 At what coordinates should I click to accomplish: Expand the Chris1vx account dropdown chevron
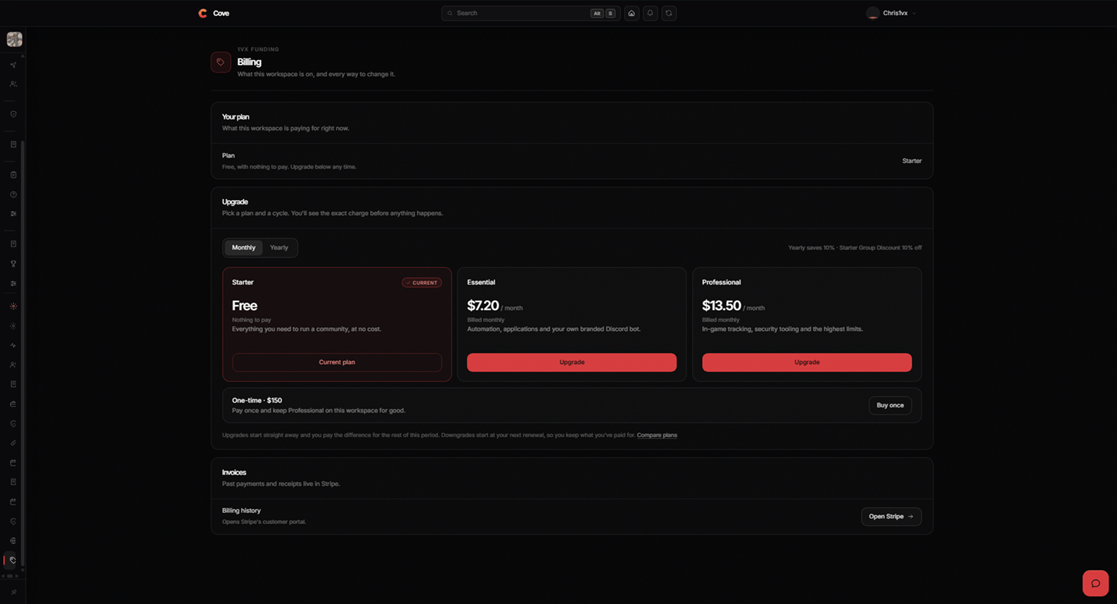914,13
